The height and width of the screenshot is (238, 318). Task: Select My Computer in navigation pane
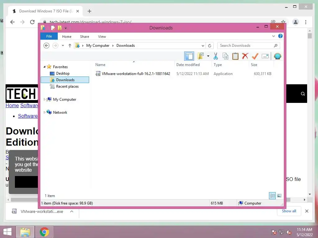click(x=65, y=99)
